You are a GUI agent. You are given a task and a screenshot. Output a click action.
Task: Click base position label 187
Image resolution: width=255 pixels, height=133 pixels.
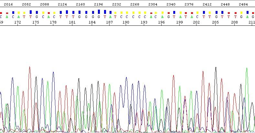click(x=110, y=22)
